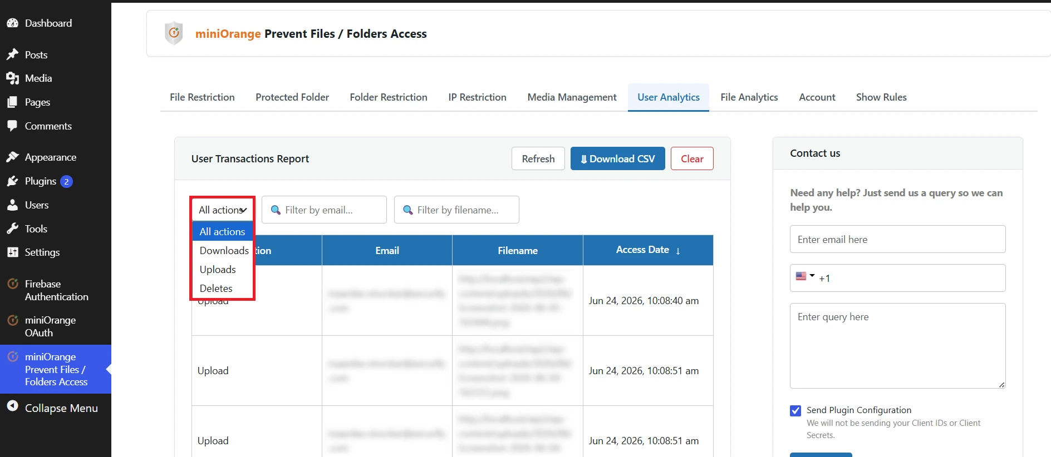Switch to the File Restriction tab
The height and width of the screenshot is (457, 1051).
pyautogui.click(x=202, y=97)
